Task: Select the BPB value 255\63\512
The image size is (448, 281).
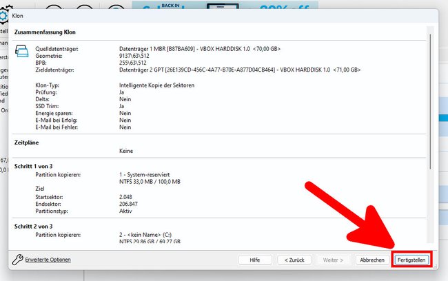Action: (132, 63)
